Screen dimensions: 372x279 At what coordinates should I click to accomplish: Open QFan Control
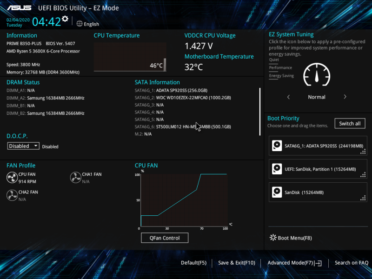pyautogui.click(x=165, y=238)
